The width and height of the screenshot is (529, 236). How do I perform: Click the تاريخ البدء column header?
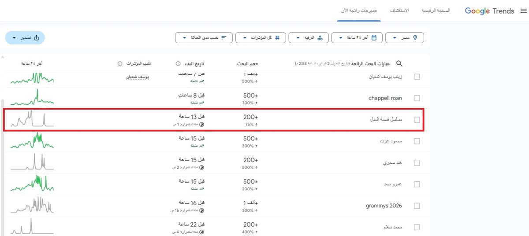click(x=194, y=64)
